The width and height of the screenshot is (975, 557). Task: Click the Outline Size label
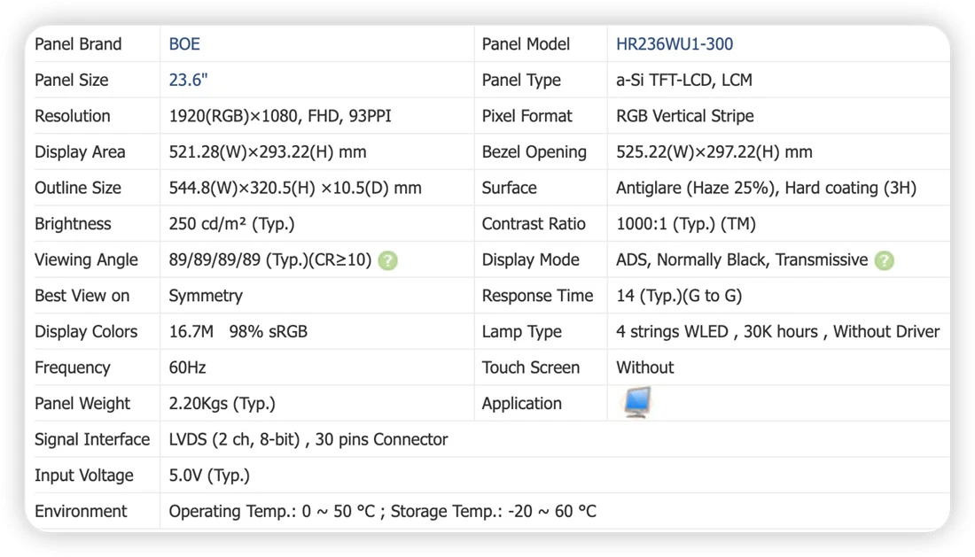pos(78,188)
